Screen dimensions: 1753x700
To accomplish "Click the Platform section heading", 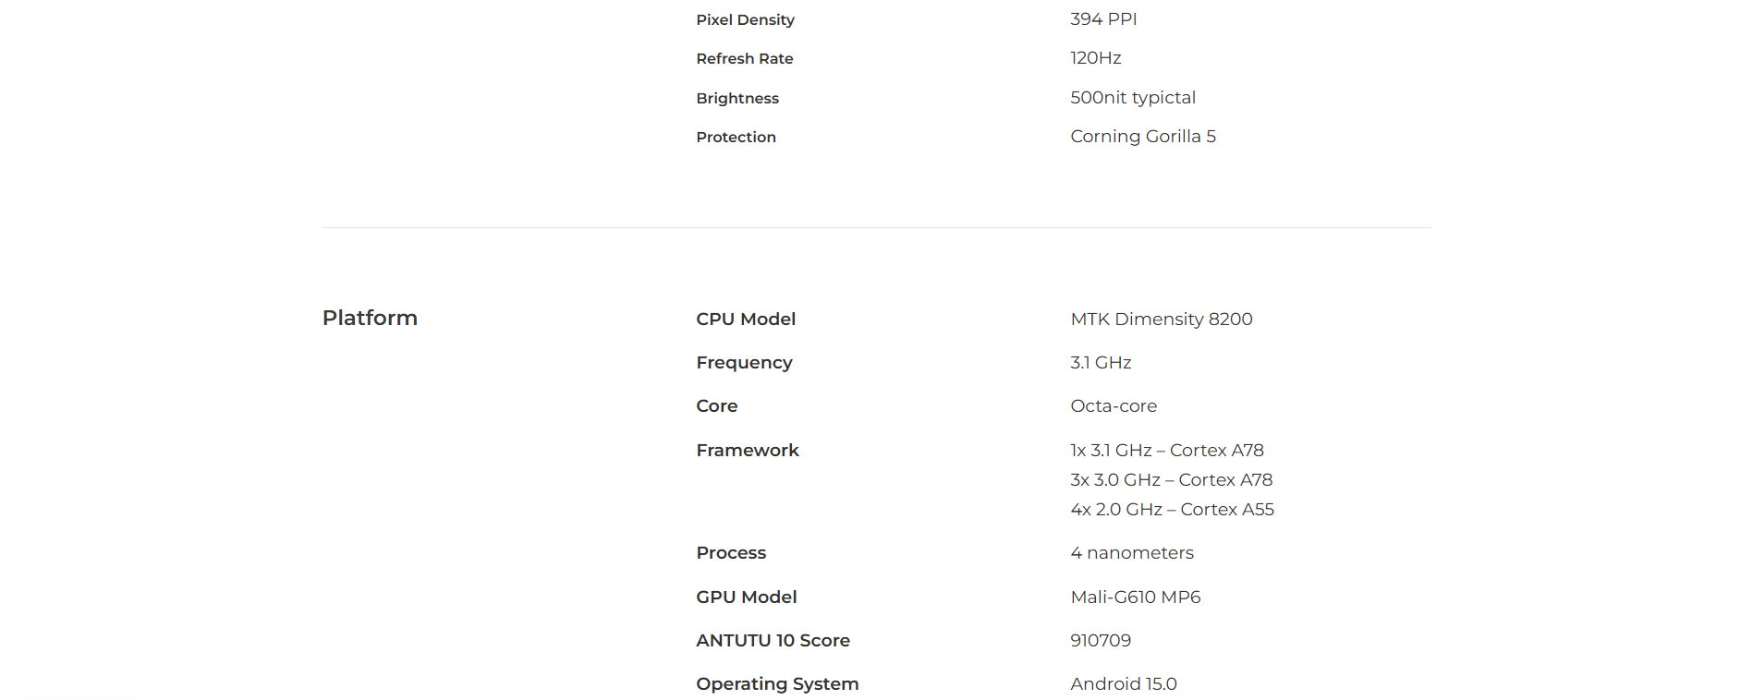I will pyautogui.click(x=370, y=318).
